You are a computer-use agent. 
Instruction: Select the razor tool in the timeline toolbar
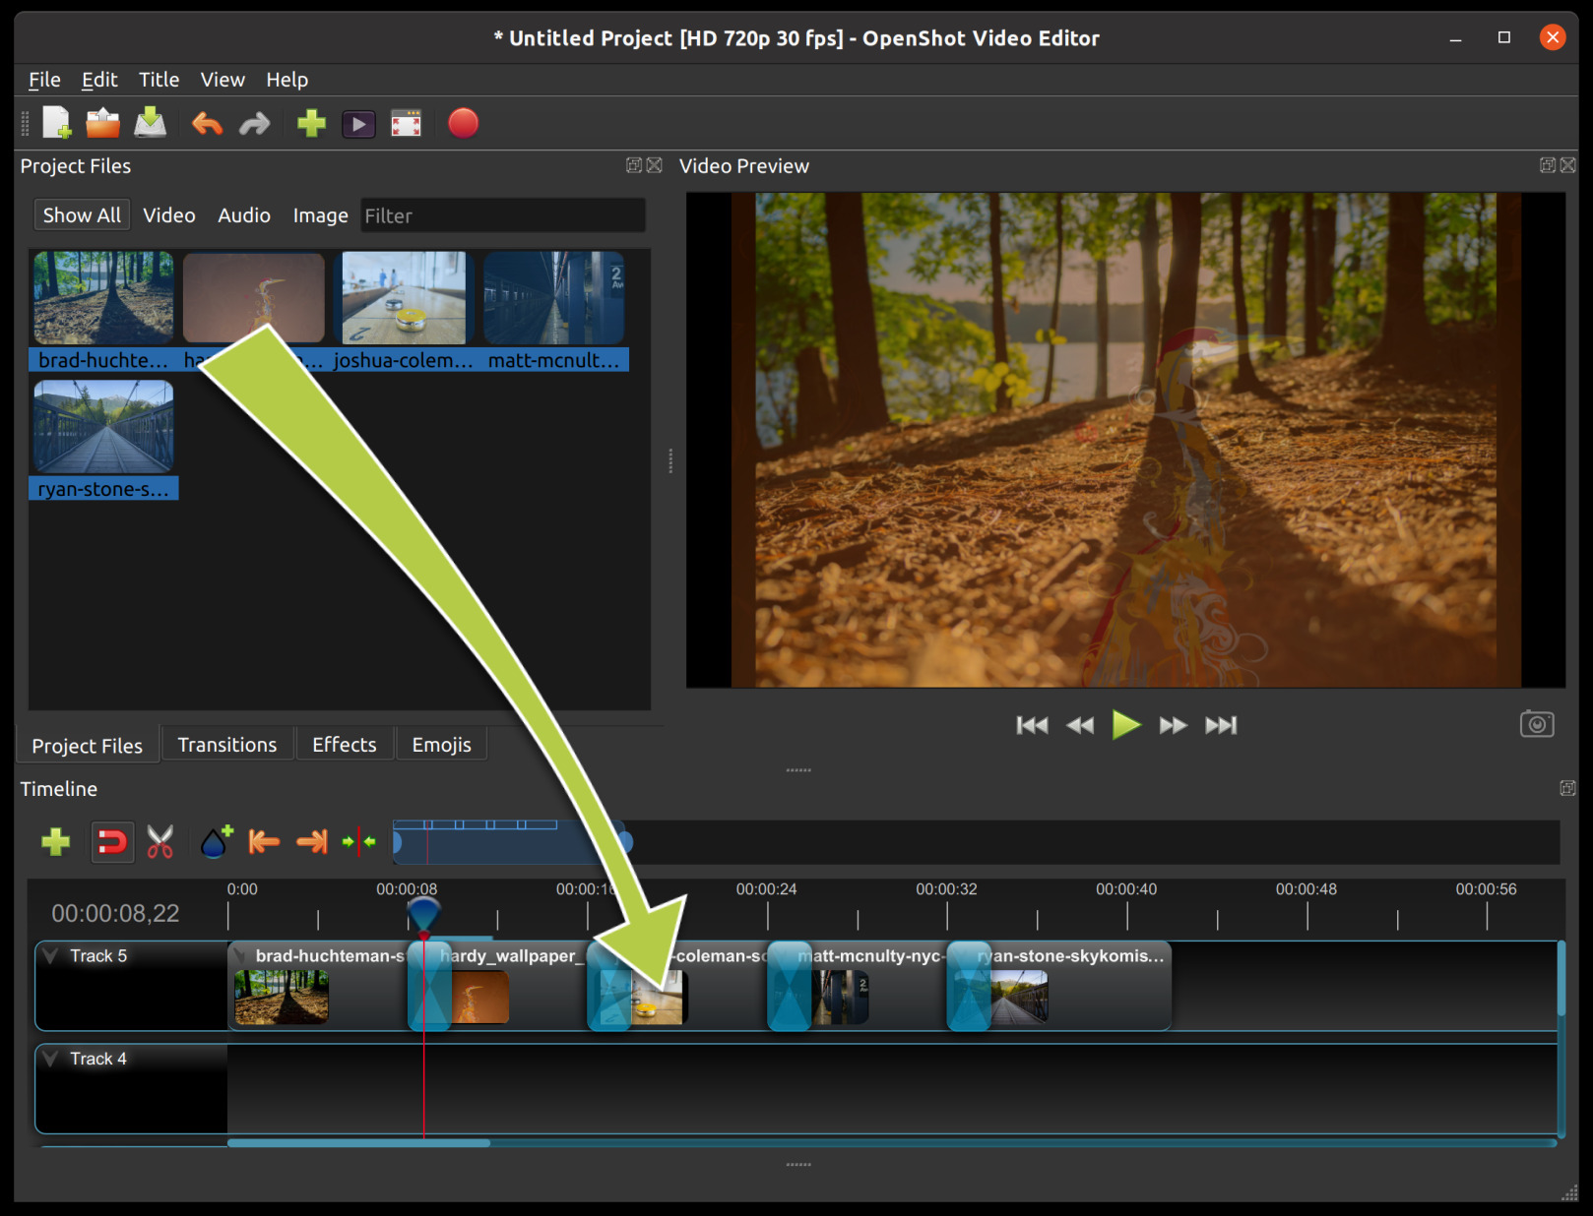tap(159, 842)
